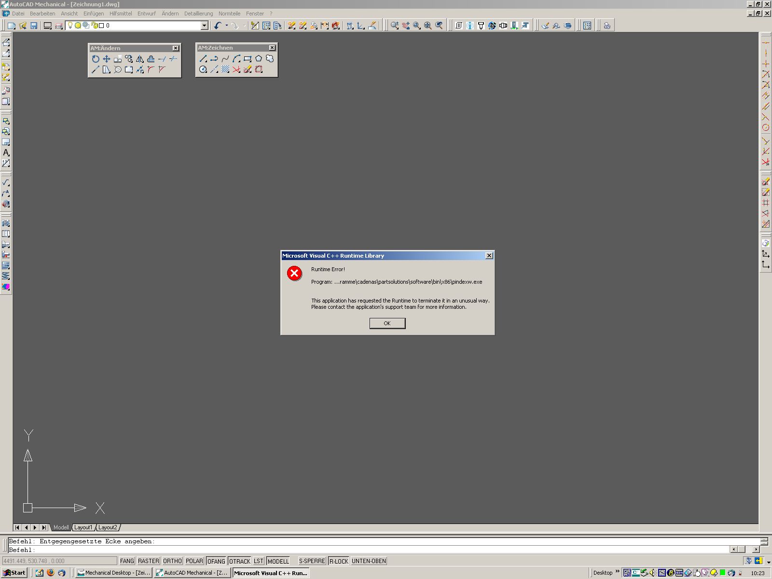The height and width of the screenshot is (579, 772).
Task: Click the Line tool in AM:Zeichnen
Action: (x=203, y=59)
